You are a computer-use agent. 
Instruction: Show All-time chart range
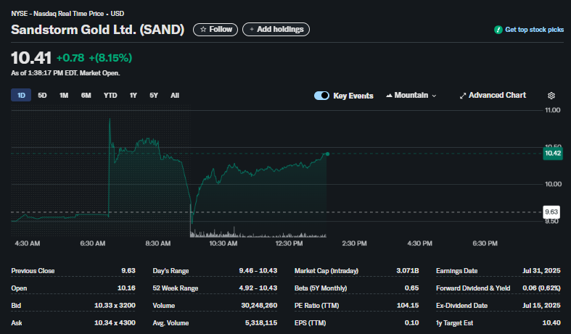tap(175, 96)
